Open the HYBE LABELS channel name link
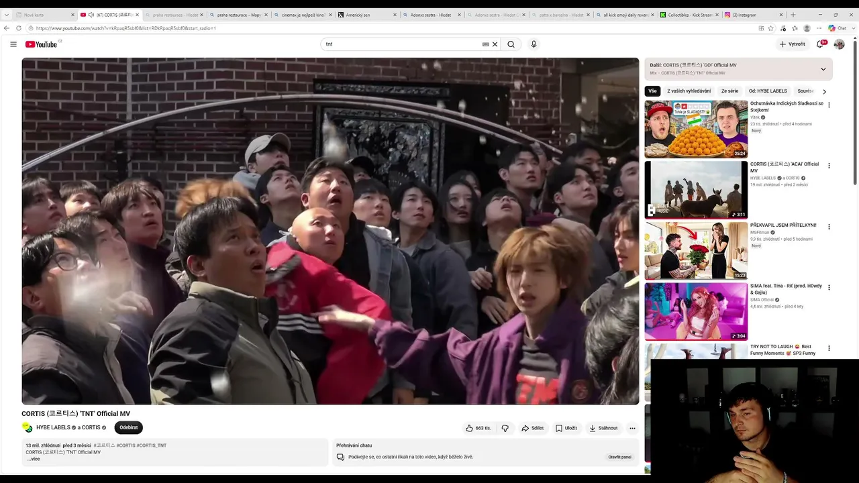The height and width of the screenshot is (483, 859). click(x=53, y=427)
